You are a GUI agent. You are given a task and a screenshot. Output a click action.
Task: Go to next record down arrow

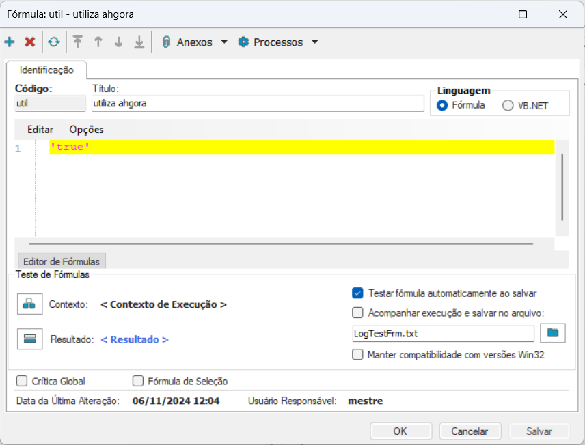click(x=118, y=42)
